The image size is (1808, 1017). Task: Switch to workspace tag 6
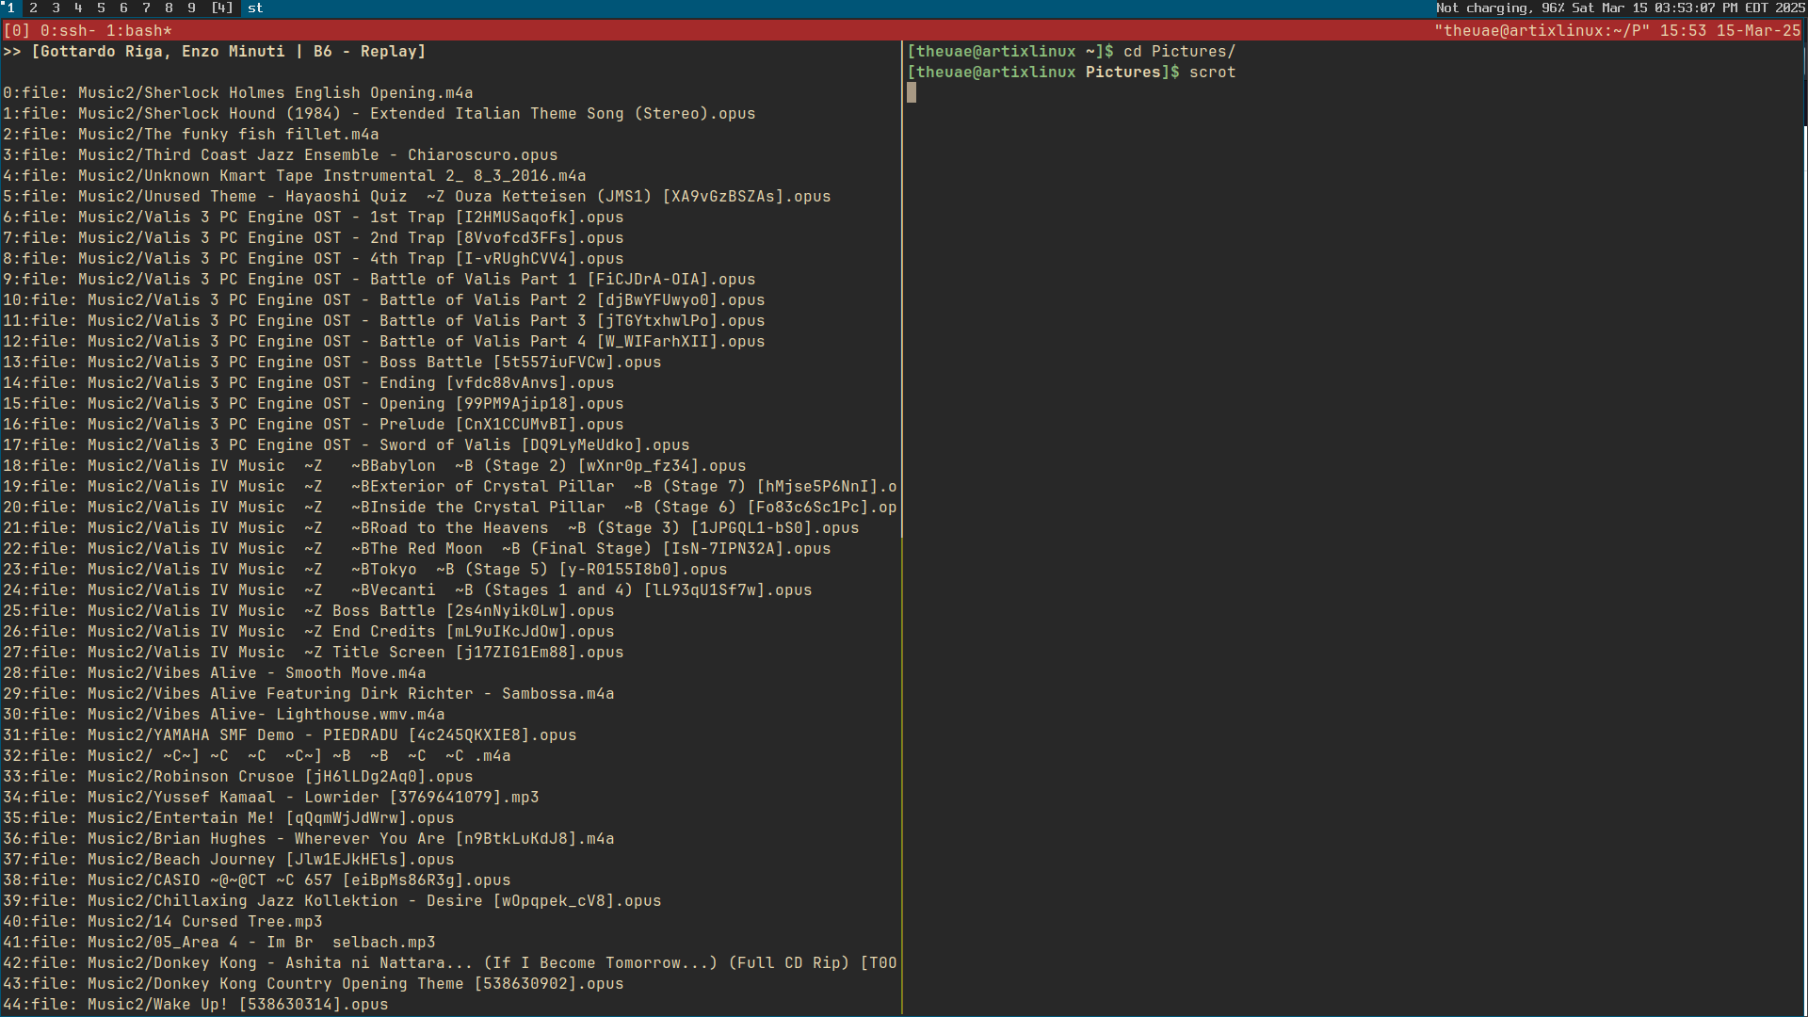point(124,8)
